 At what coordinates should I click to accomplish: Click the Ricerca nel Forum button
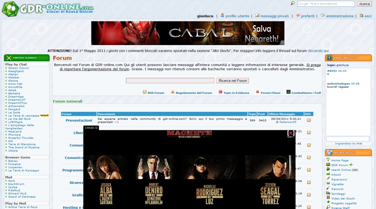click(233, 81)
